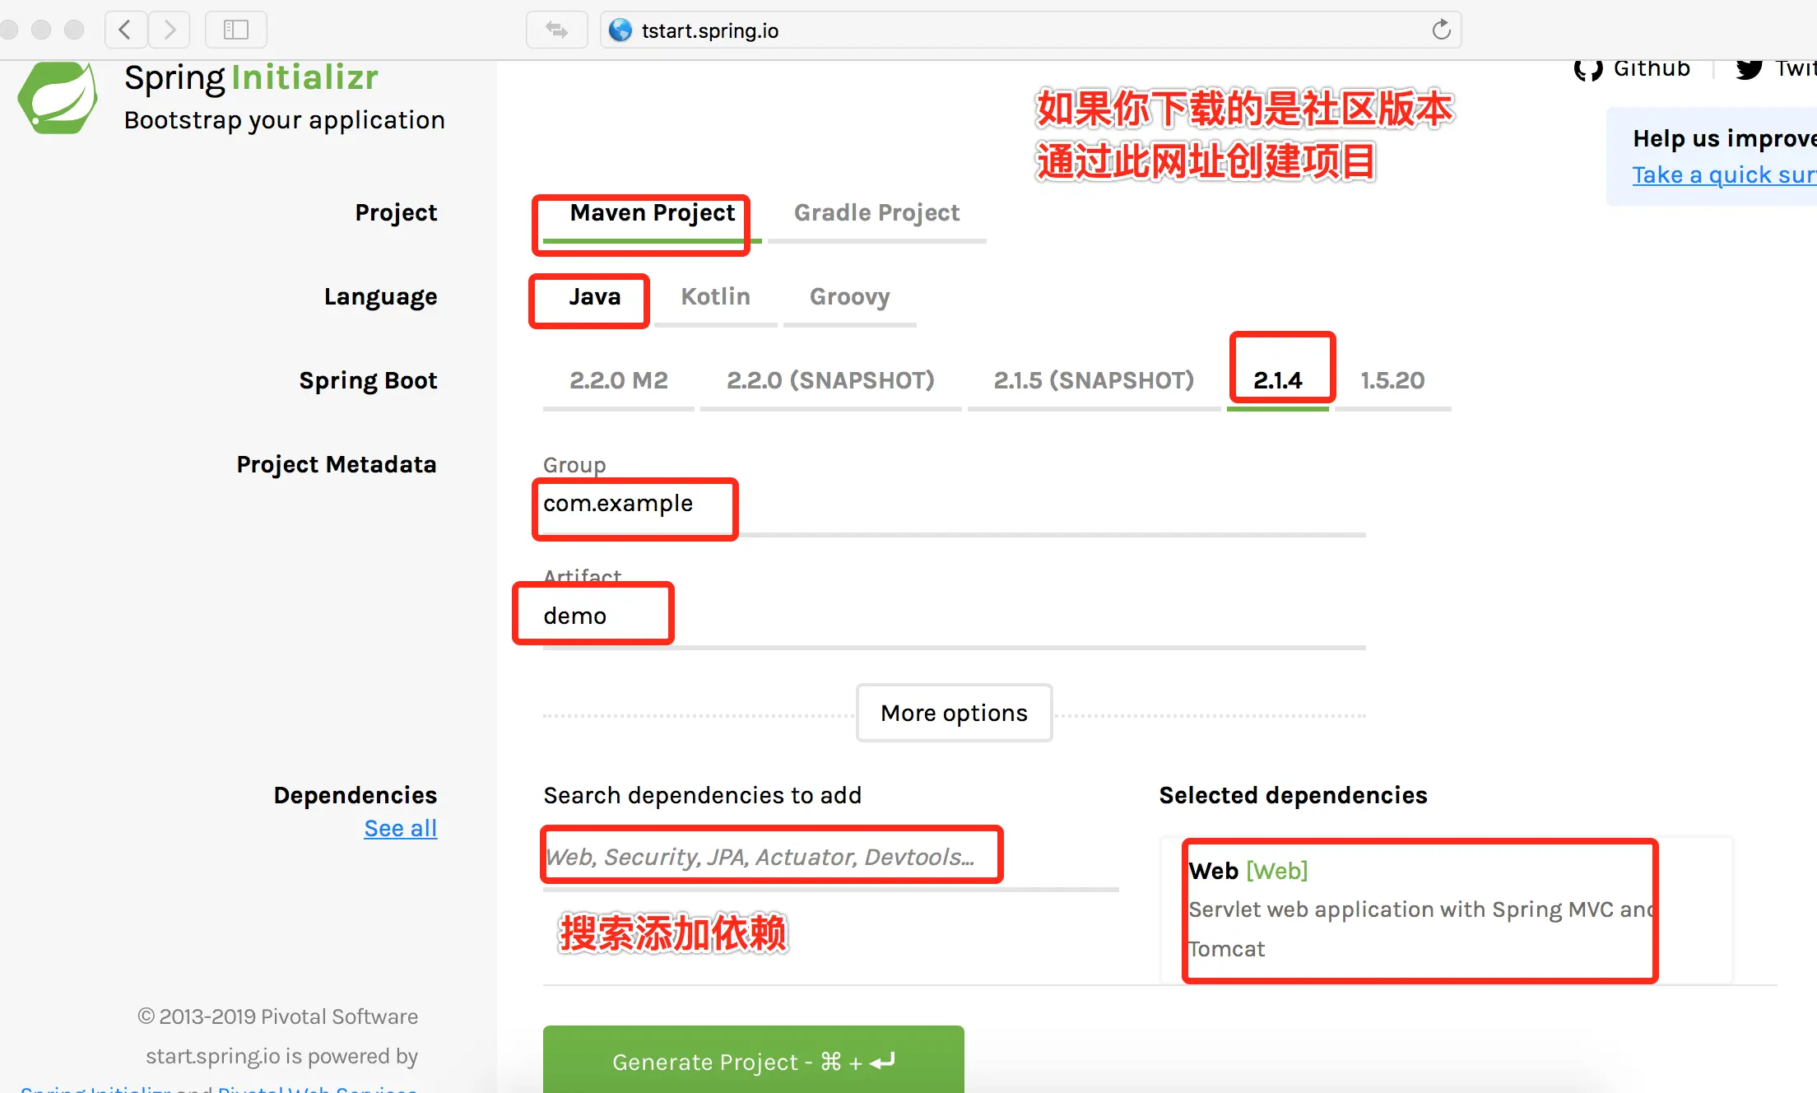Select Spring Boot 2.2.0 (SNAPSHOT)
This screenshot has width=1817, height=1093.
(x=830, y=380)
